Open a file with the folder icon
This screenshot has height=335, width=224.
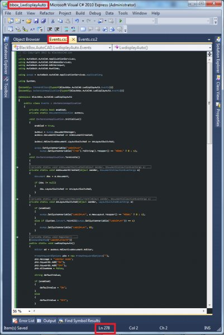(28, 21)
